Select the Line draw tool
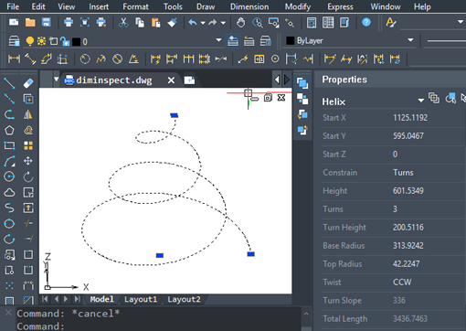Viewport: 466px width, 331px height. coord(9,83)
